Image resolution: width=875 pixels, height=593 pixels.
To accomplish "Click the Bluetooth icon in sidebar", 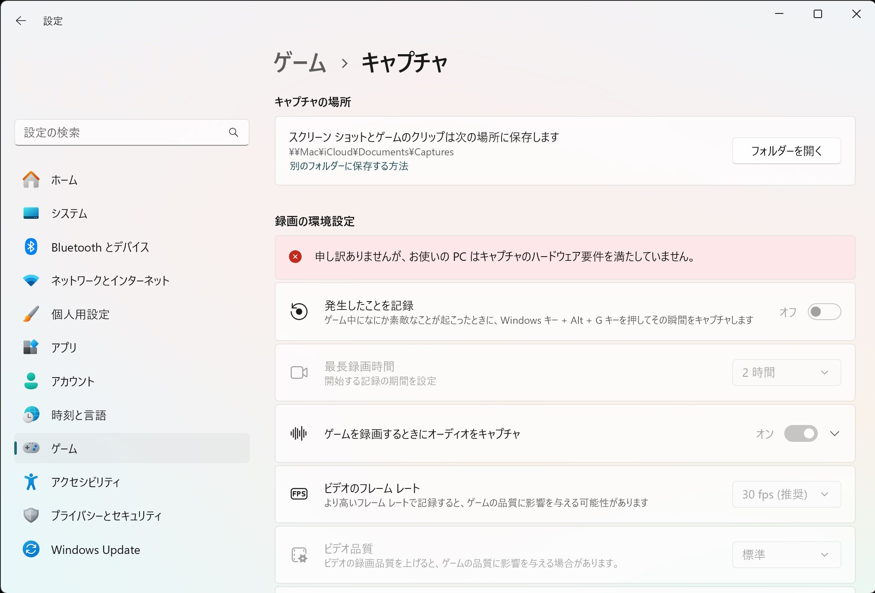I will (31, 247).
